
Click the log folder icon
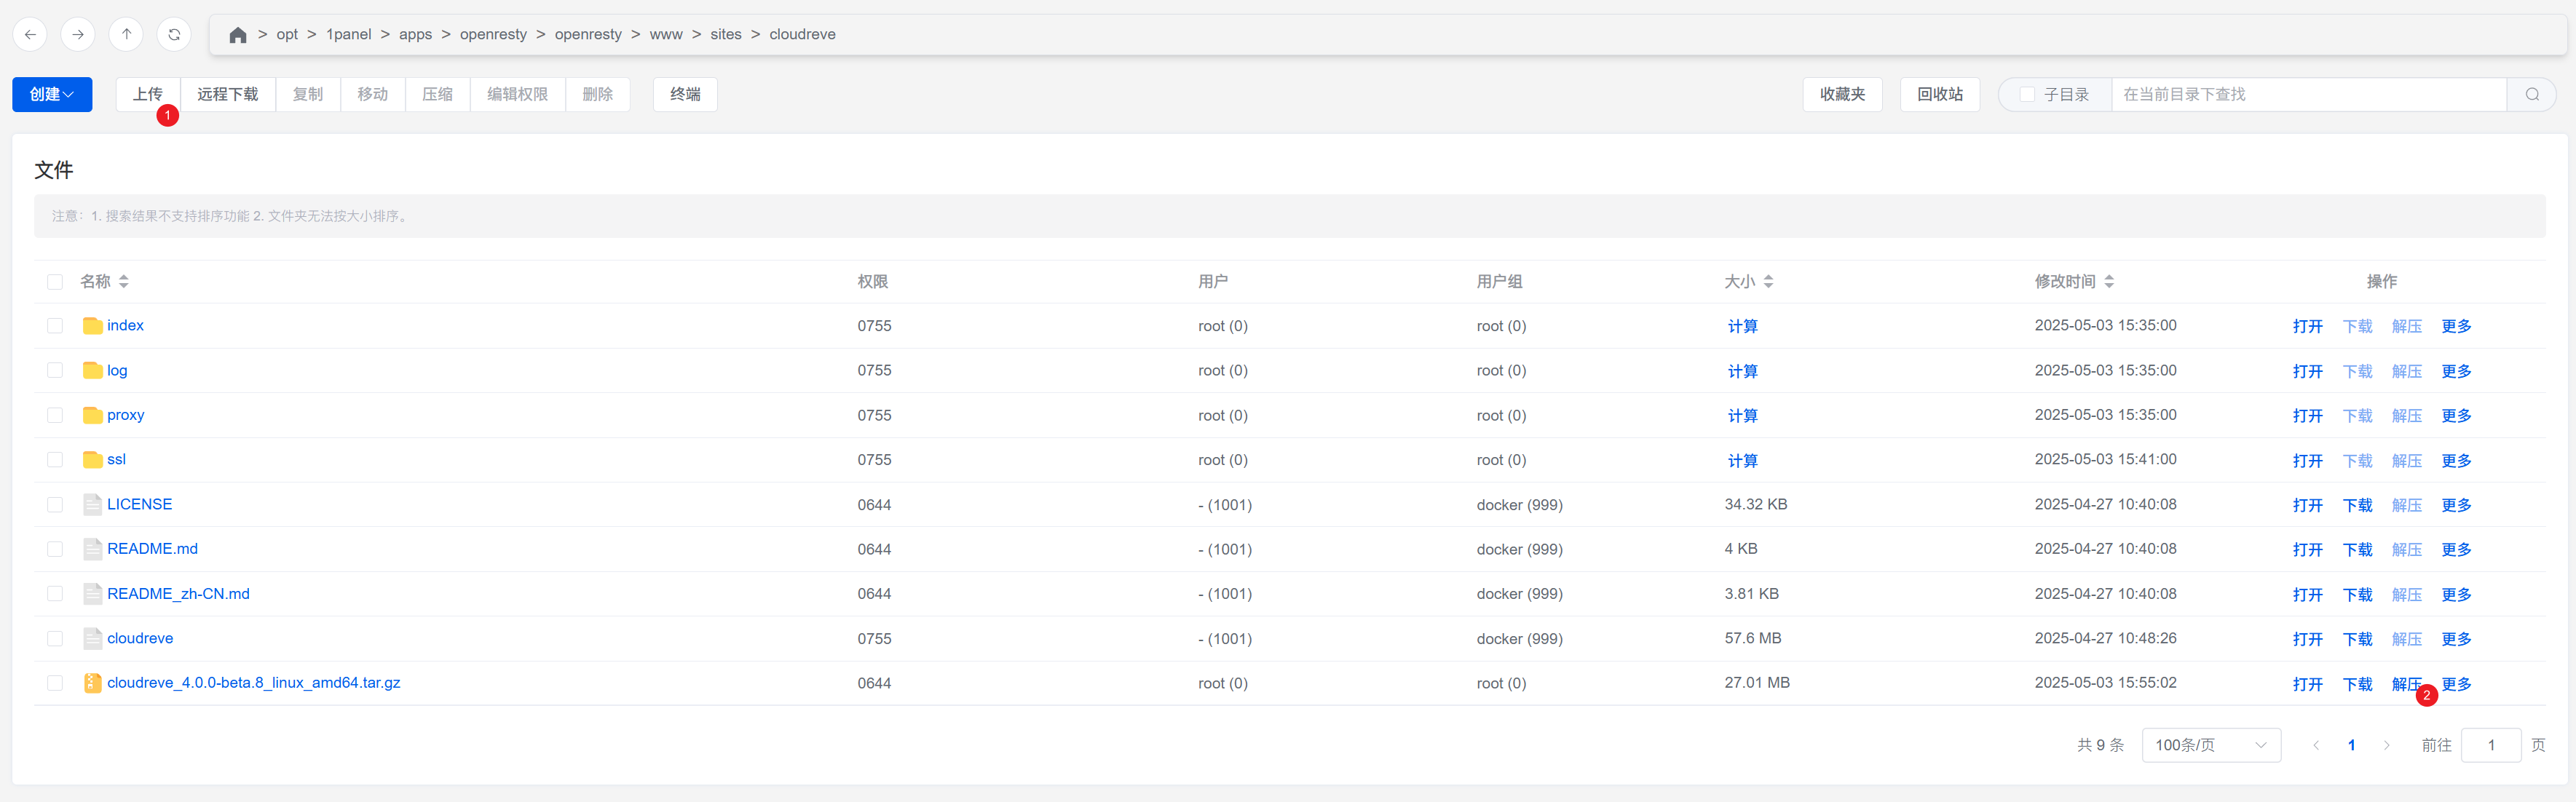pos(92,371)
